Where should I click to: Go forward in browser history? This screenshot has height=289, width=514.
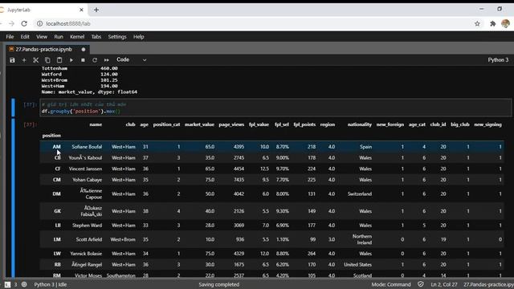pos(11,23)
